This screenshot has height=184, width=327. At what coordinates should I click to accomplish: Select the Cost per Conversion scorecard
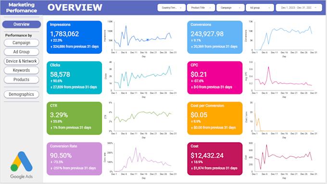215,118
